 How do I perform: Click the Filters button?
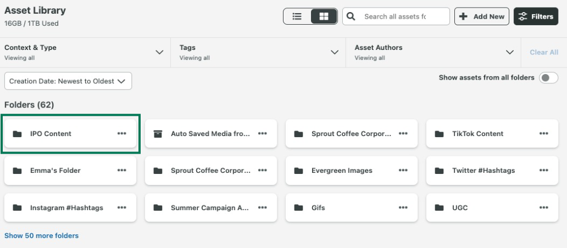(536, 16)
